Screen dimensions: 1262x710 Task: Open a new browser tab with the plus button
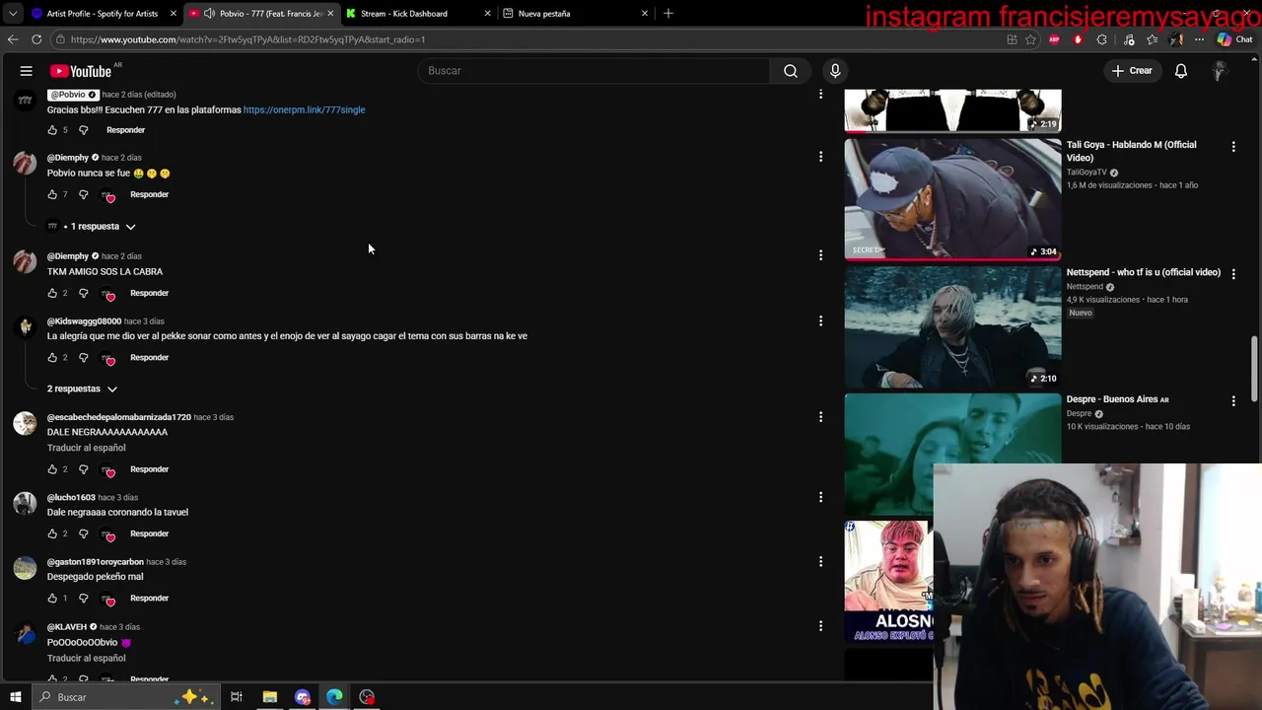(x=668, y=13)
